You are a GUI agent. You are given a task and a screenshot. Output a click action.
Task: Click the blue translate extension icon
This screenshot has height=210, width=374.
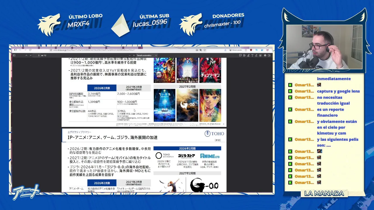pyautogui.click(x=257, y=50)
